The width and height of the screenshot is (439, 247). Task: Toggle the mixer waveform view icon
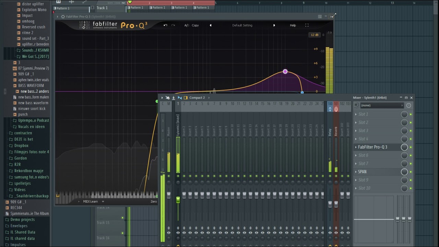(180, 98)
